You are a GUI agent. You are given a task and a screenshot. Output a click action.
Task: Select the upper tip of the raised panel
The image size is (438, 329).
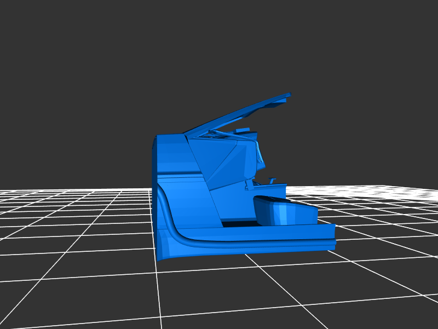point(286,96)
